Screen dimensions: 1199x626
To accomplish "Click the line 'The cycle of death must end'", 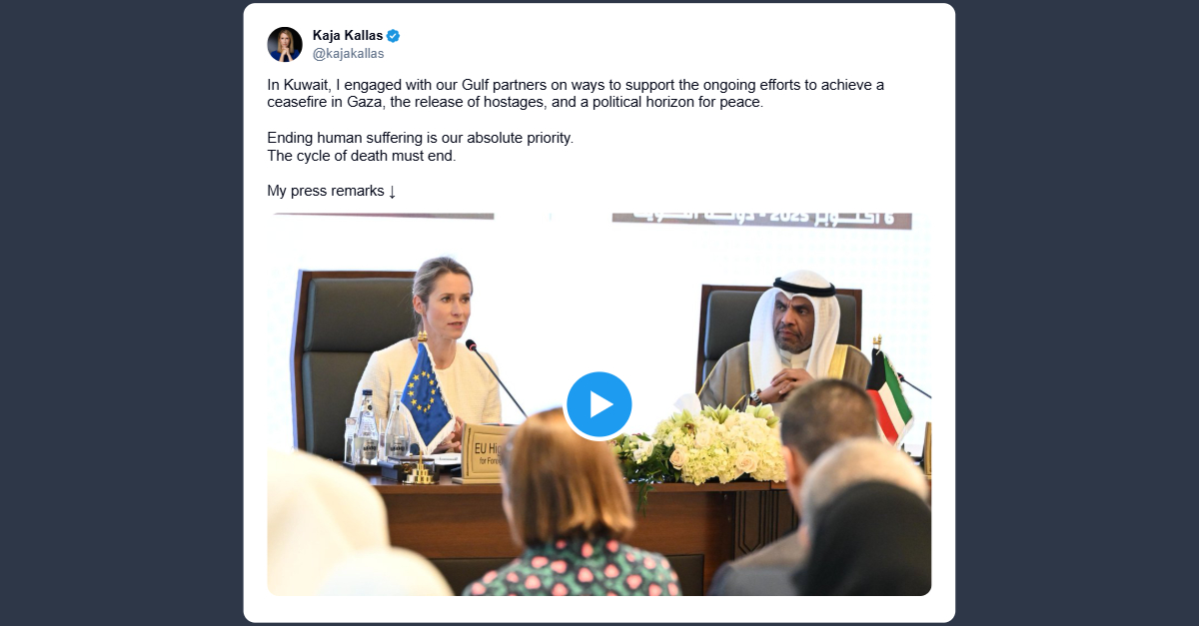I will tap(362, 156).
